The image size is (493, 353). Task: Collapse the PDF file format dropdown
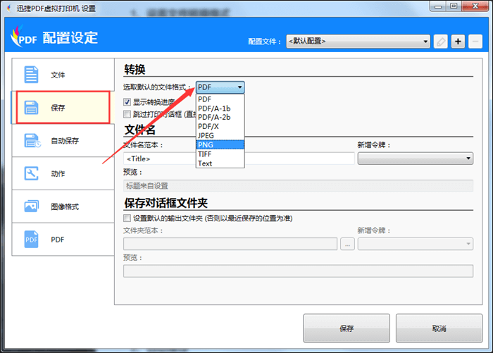[x=220, y=87]
